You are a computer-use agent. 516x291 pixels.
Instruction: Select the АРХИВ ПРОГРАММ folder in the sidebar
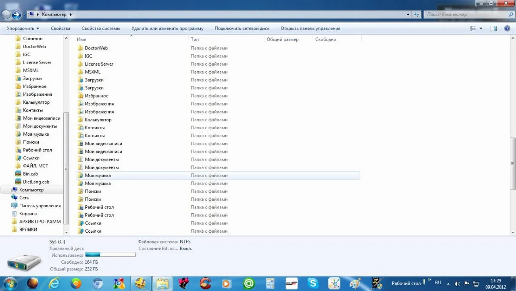point(36,221)
